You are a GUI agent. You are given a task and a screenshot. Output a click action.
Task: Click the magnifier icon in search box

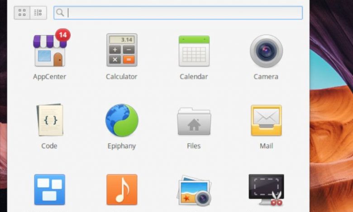[x=60, y=13]
